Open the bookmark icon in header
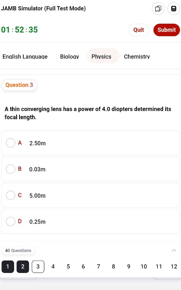Image resolution: width=181 pixels, height=290 pixels. click(x=158, y=8)
